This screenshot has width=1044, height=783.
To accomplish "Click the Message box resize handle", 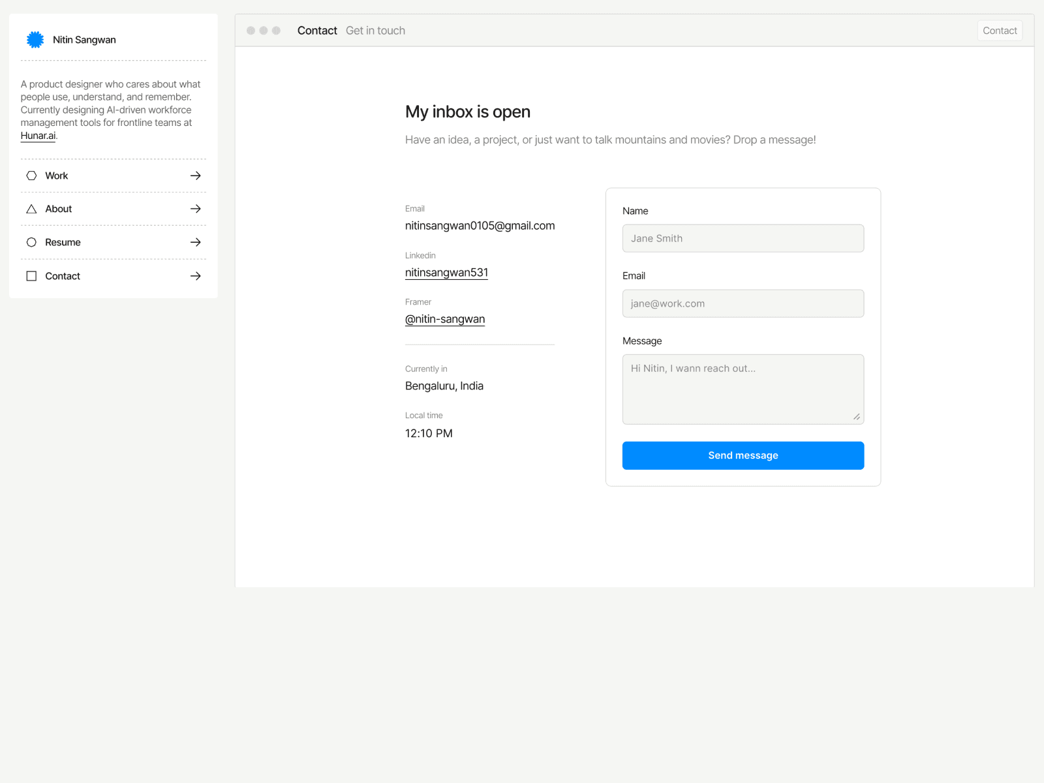I will pos(857,417).
